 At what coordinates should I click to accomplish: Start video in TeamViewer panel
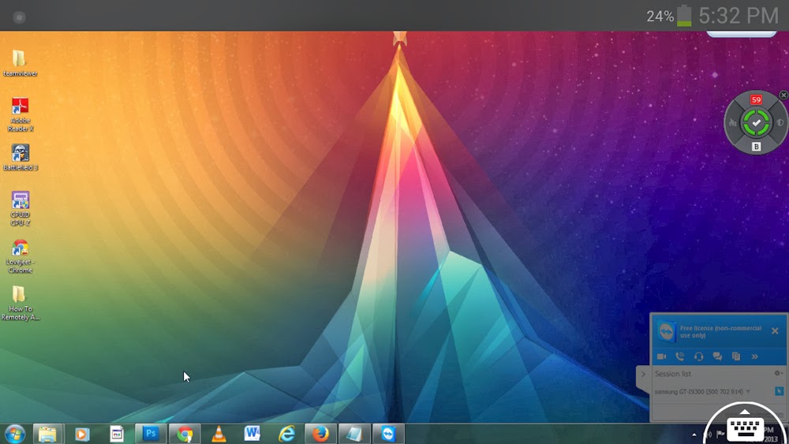662,356
